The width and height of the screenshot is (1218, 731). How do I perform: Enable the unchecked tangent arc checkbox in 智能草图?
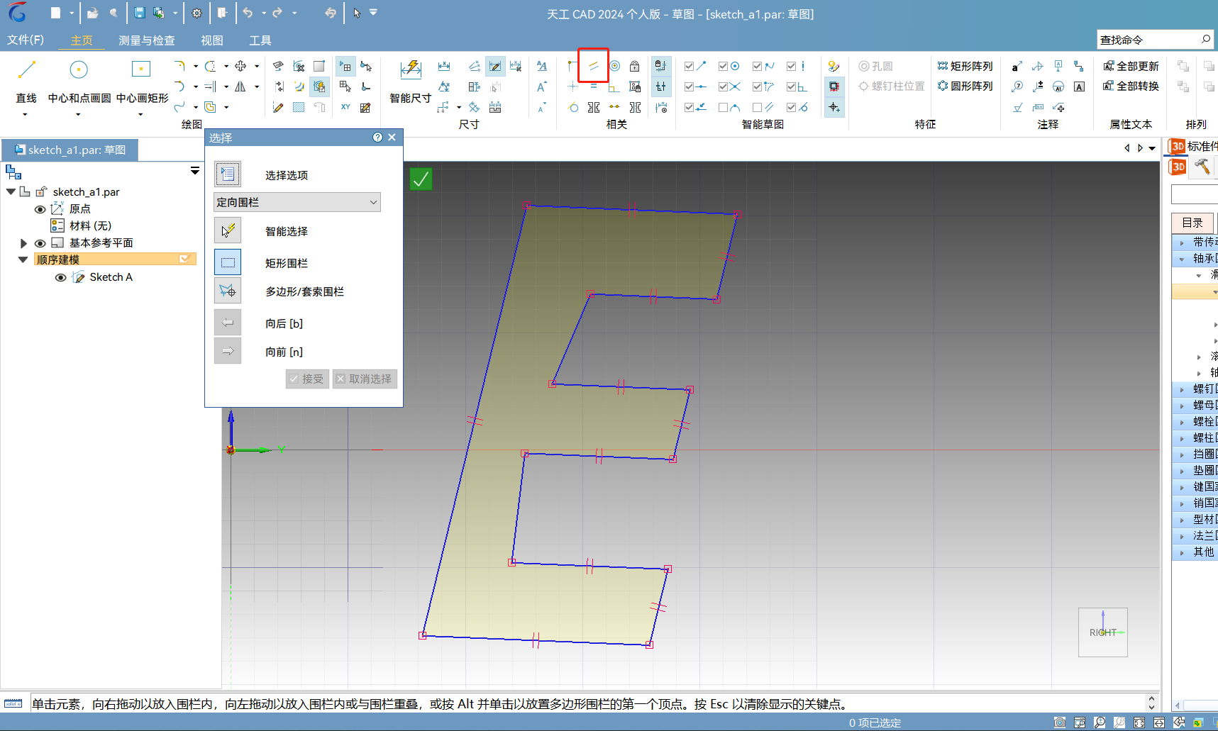pos(723,107)
